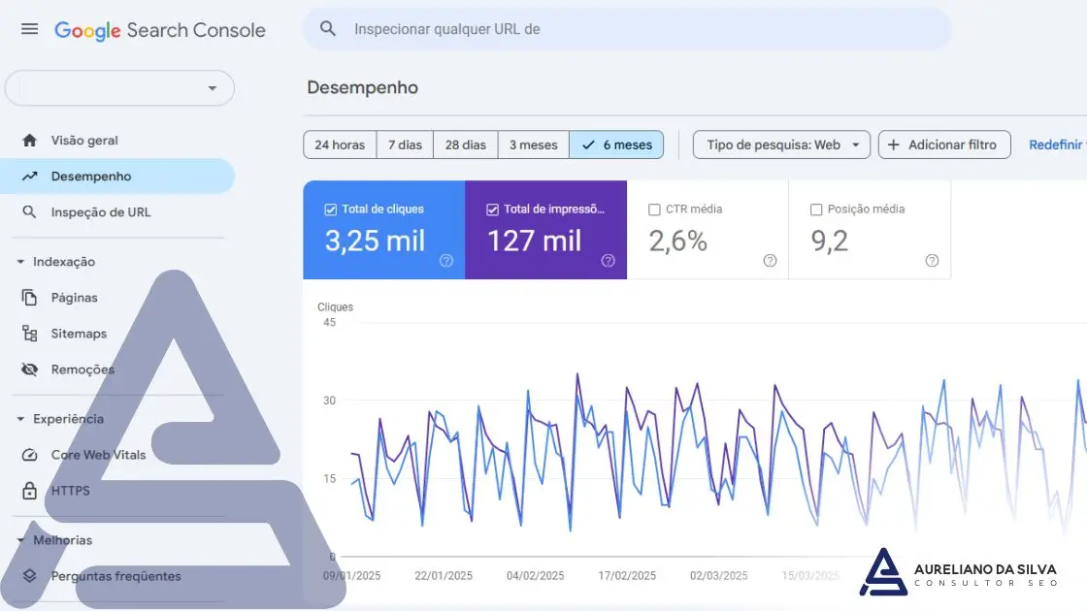Screen dimensions: 1087x611
Task: Select the 7 dias date range
Action: point(405,145)
